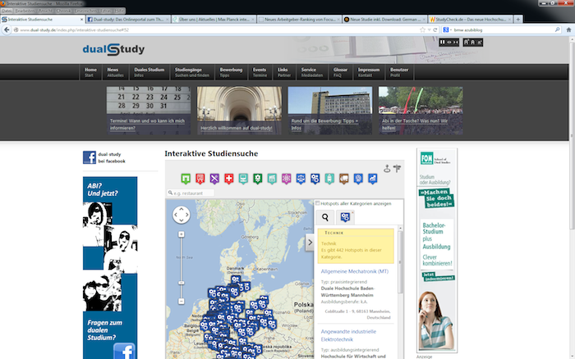Open Home menu item
Viewport: 575px width, 359px height.
90,72
